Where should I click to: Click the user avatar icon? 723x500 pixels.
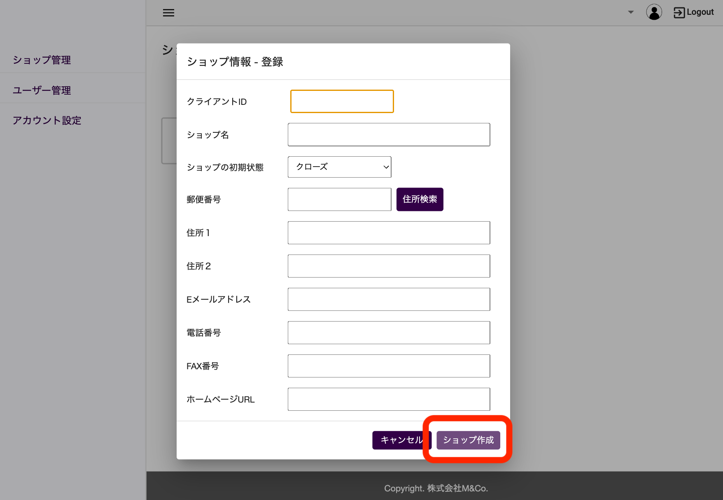click(x=654, y=12)
